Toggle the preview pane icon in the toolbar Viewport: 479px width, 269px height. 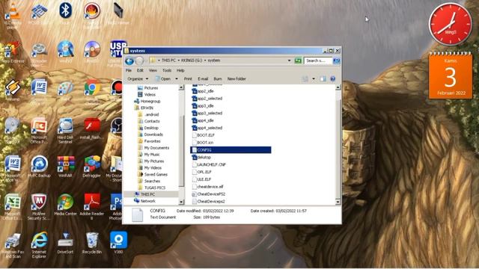click(323, 79)
